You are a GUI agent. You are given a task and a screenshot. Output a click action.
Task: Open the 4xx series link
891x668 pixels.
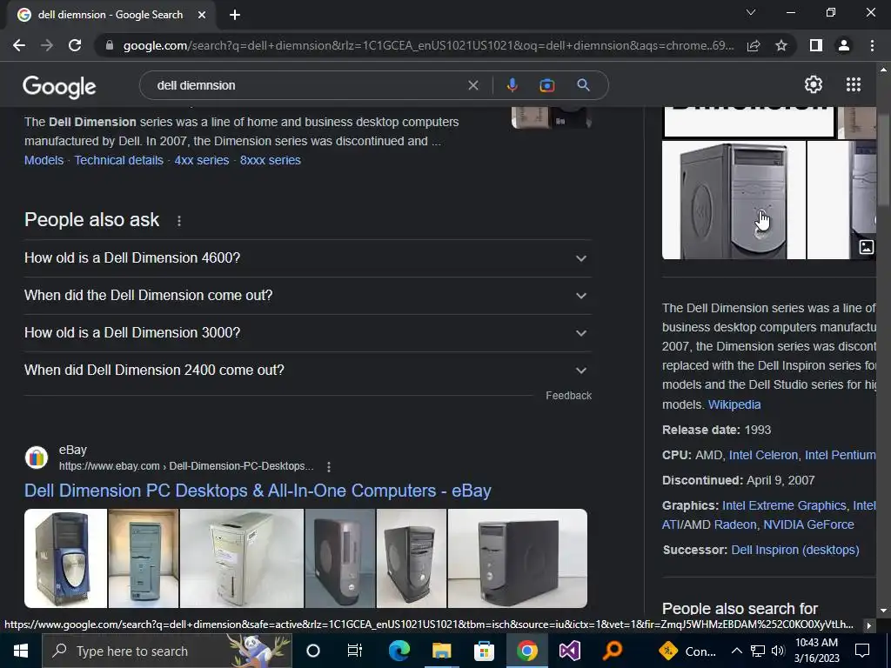(202, 160)
